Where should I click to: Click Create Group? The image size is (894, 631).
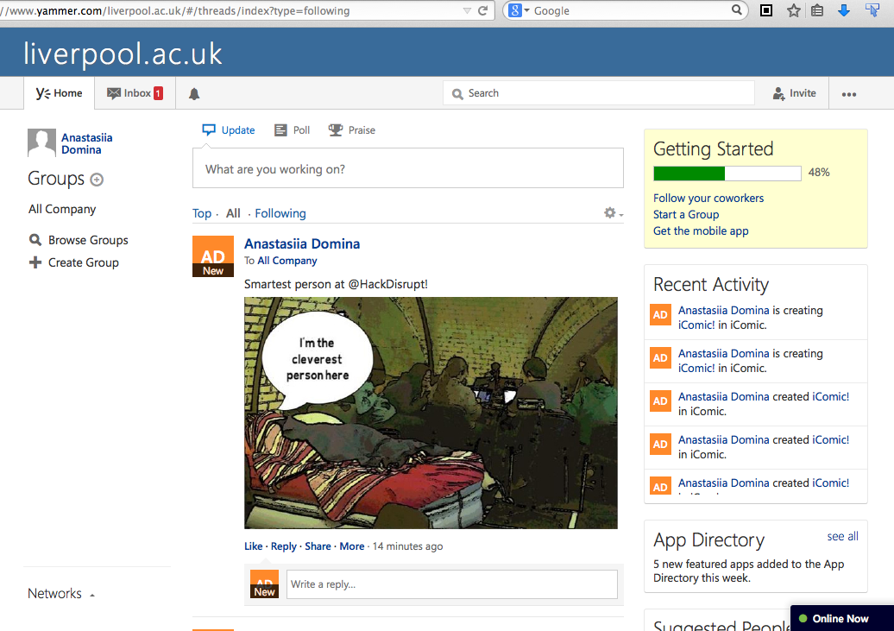[83, 262]
